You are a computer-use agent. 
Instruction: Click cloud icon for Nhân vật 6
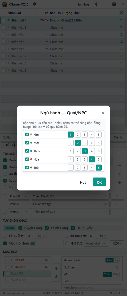click(122, 49)
